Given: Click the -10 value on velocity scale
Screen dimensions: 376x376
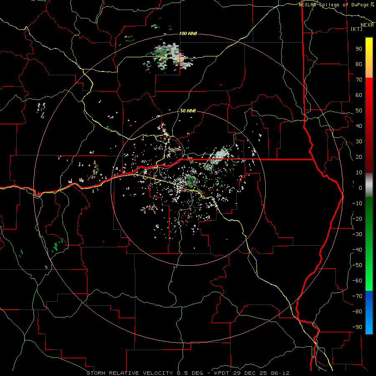Looking at the screenshot, I should (x=357, y=203).
